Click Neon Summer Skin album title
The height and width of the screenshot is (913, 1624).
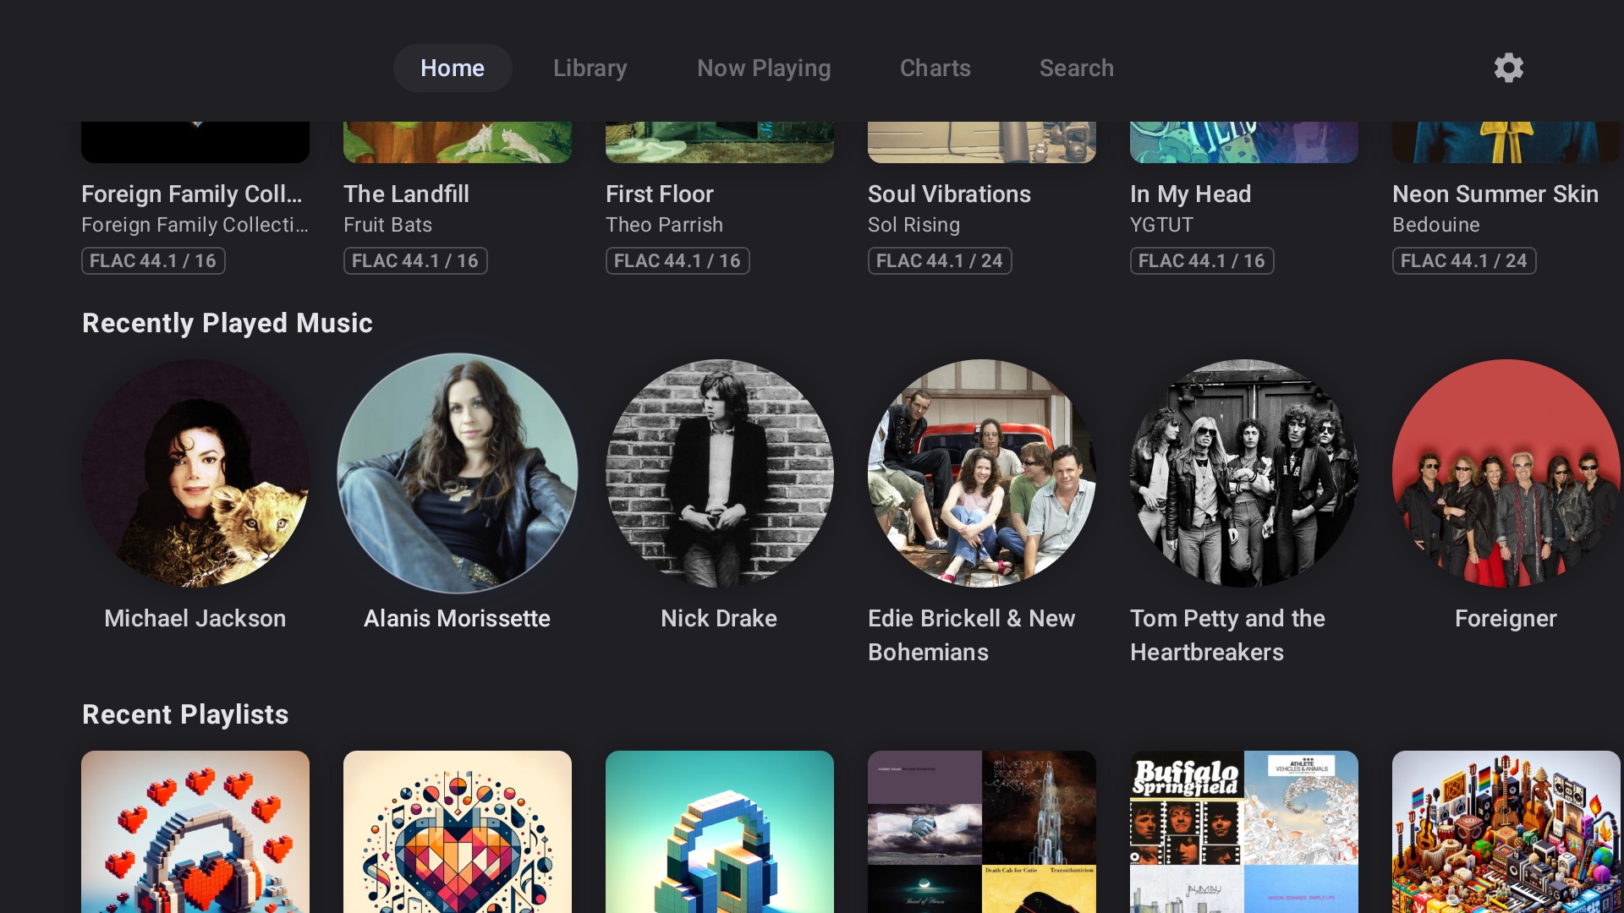point(1495,194)
